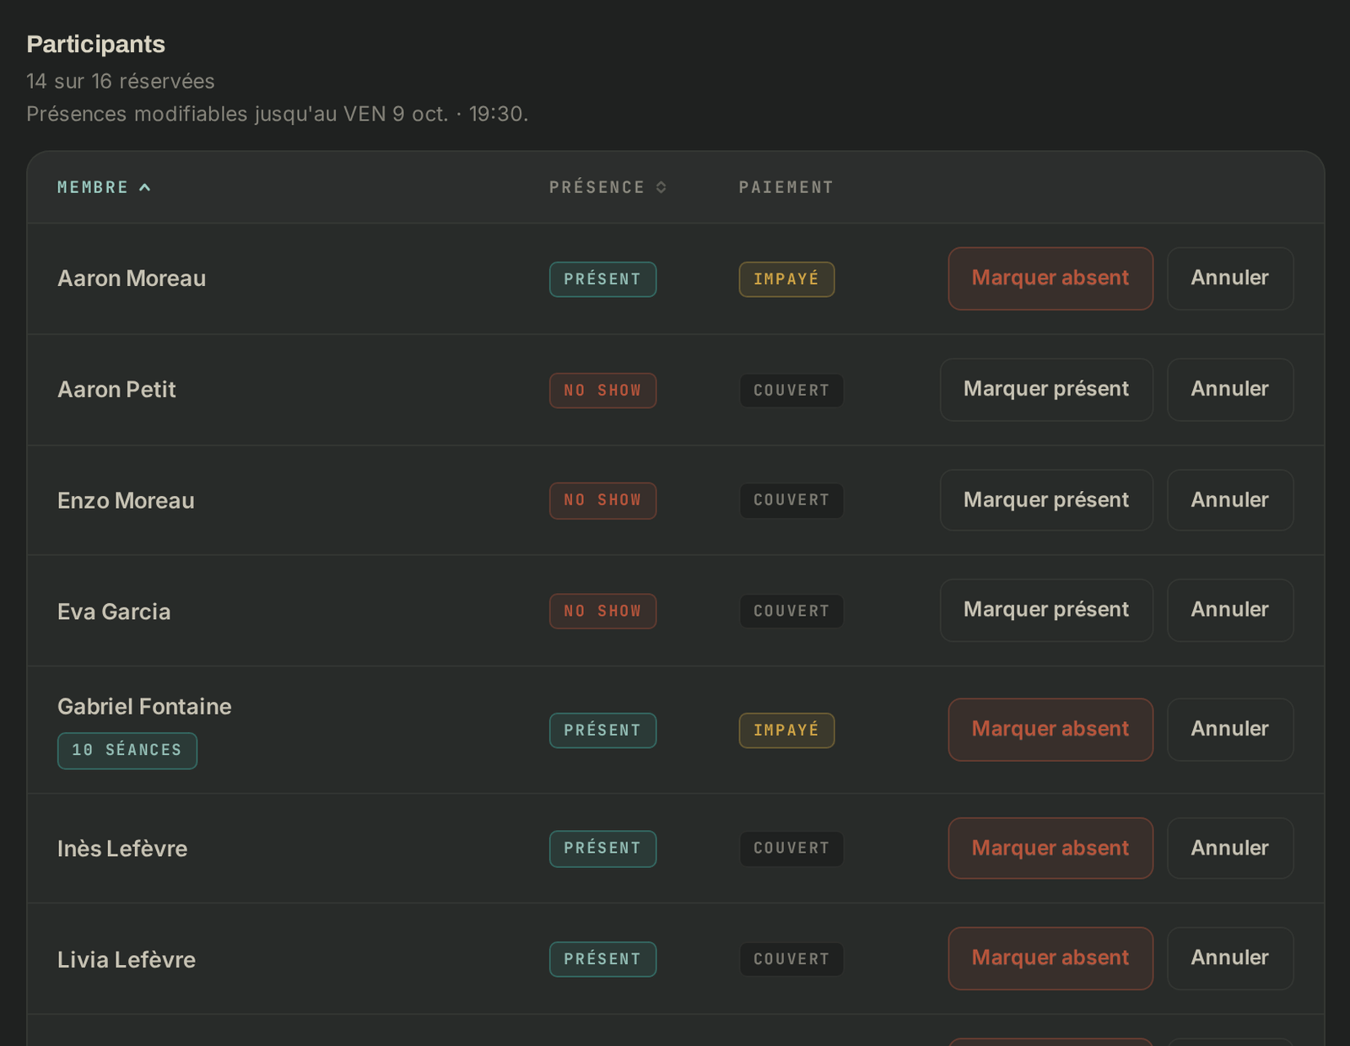Screen dimensions: 1350x1046
Task: Click the 10 Séances badge under Gabriel Fontaine
Action: pyautogui.click(x=127, y=751)
